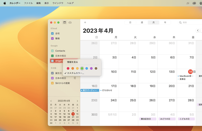Screen dimensions: 202x131
Task: Toggle Google 日本の祝日 green checkbox
Action: coord(52,56)
